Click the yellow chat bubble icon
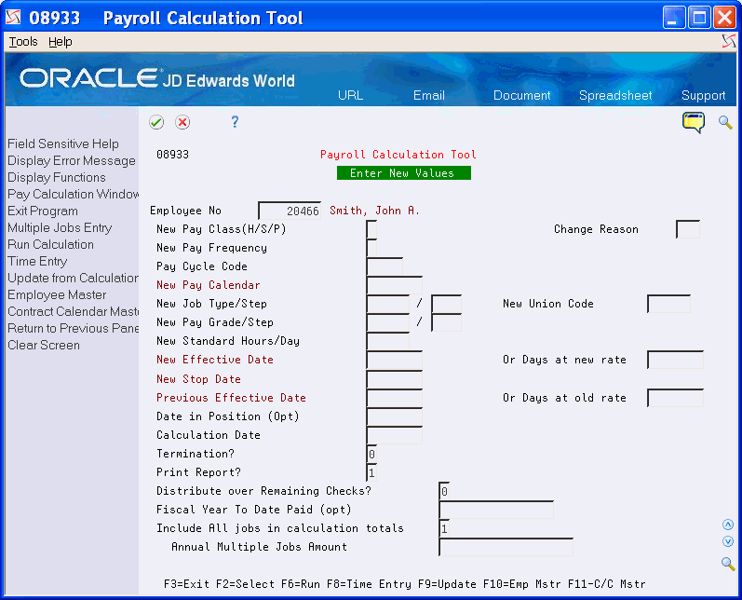742x600 pixels. point(694,122)
